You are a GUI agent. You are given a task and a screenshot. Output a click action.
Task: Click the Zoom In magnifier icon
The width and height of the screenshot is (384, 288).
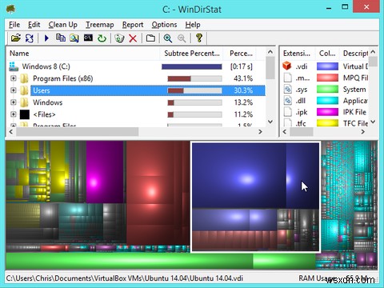coord(168,38)
